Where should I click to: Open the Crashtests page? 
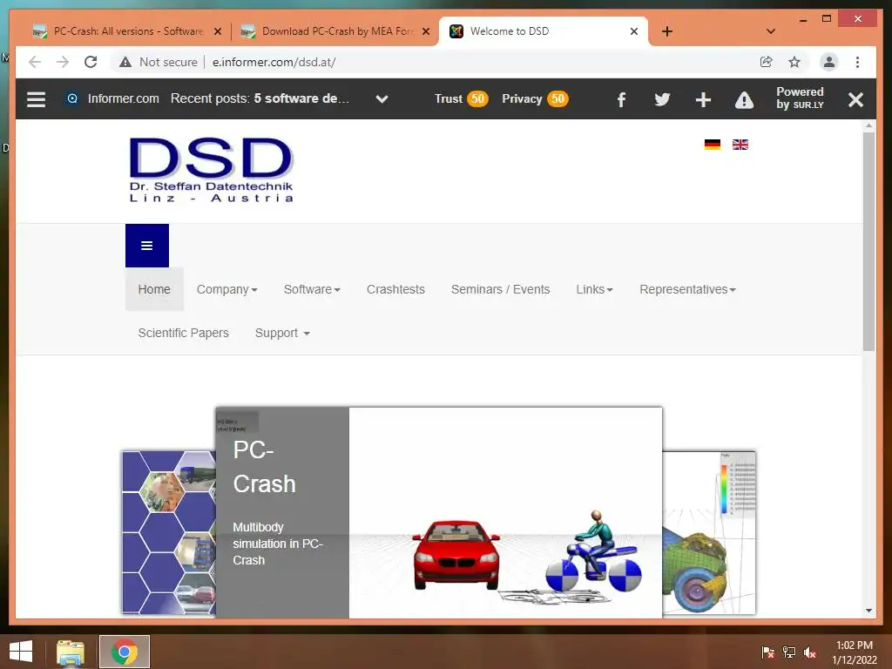click(395, 289)
